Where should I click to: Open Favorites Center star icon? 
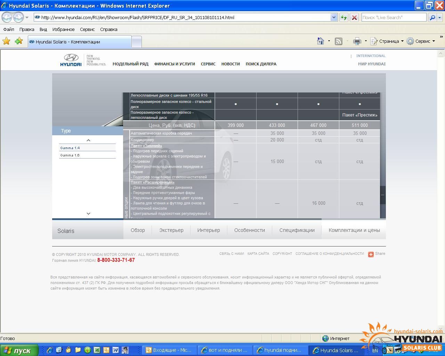6,41
